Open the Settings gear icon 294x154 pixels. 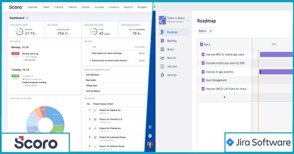tap(163, 75)
